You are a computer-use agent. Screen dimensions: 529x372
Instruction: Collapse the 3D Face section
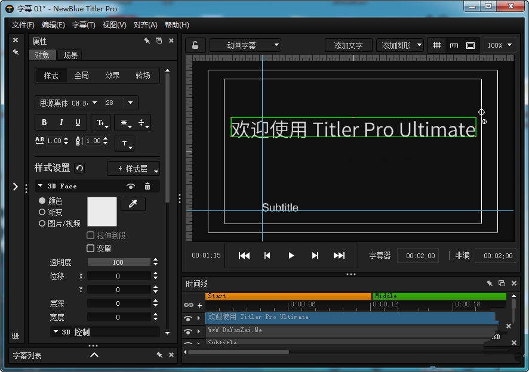pyautogui.click(x=40, y=185)
